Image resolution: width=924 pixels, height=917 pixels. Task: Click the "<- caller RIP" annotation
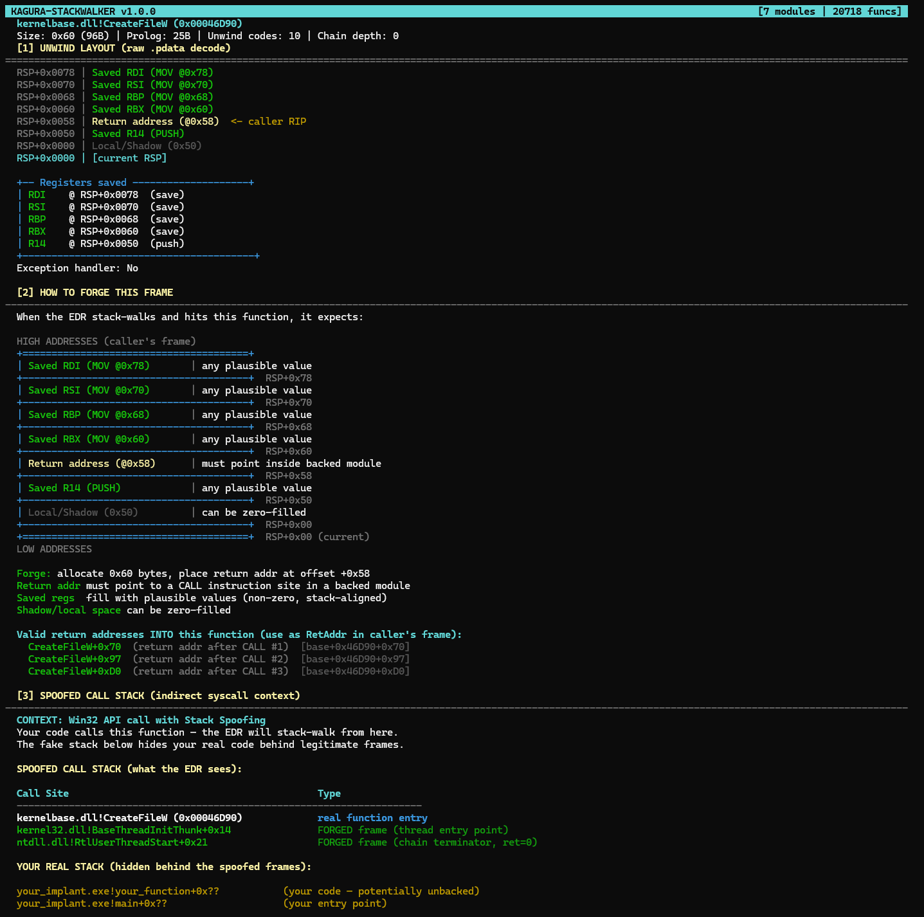pos(268,122)
